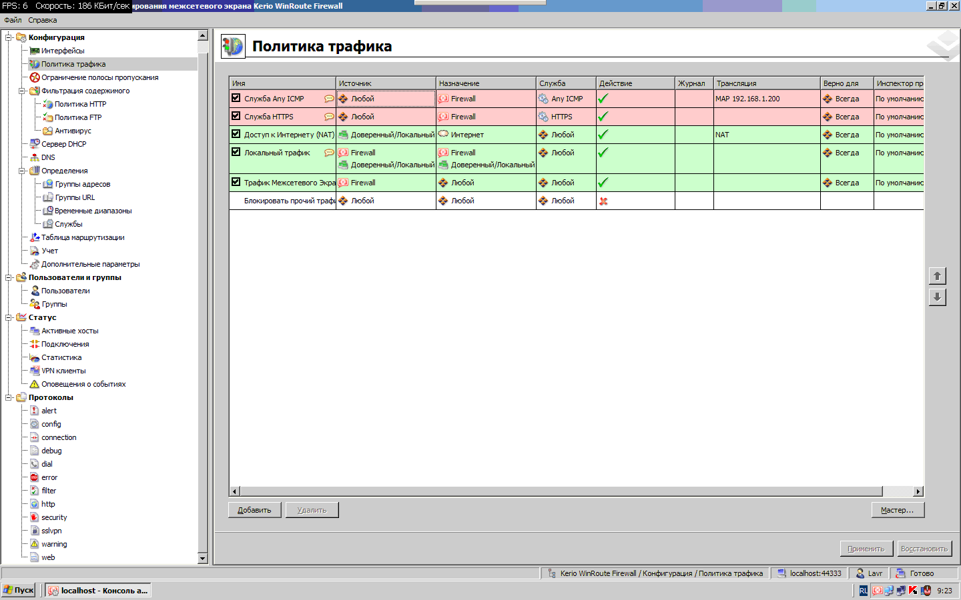Click the Применить button

click(866, 549)
